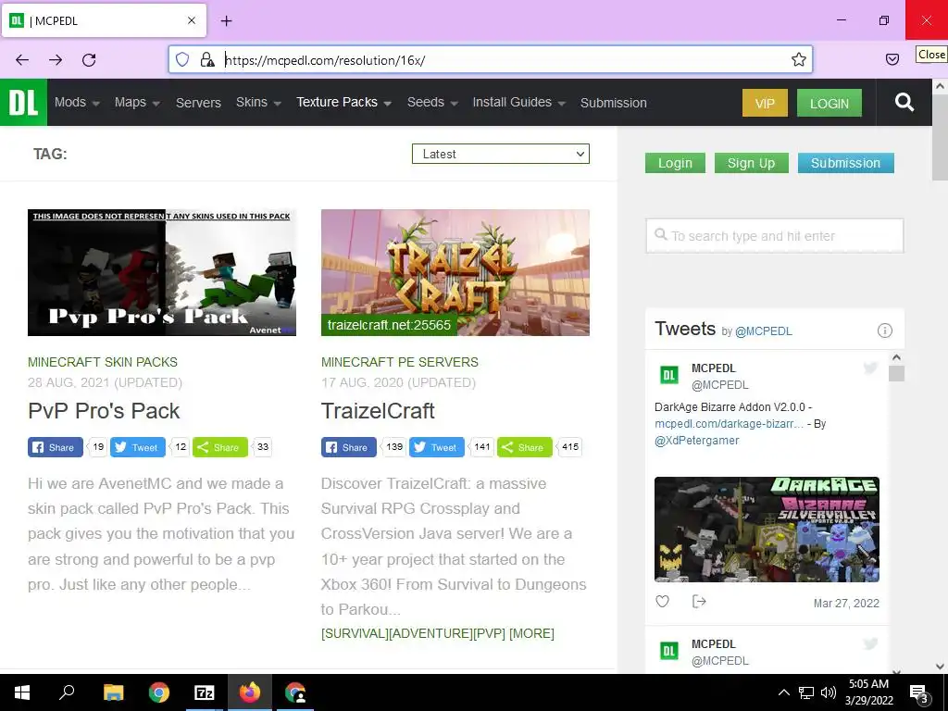Click Twitter bird icon on first tweet

(870, 368)
